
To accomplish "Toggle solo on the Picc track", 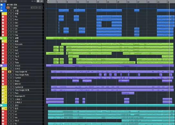I will click(13, 20).
